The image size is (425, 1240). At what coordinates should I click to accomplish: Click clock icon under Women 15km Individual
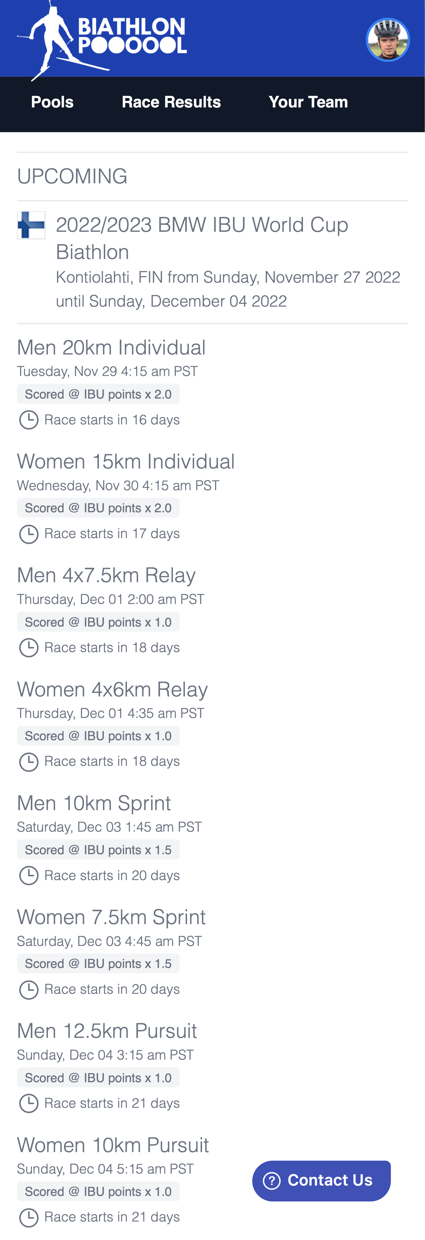pyautogui.click(x=29, y=534)
